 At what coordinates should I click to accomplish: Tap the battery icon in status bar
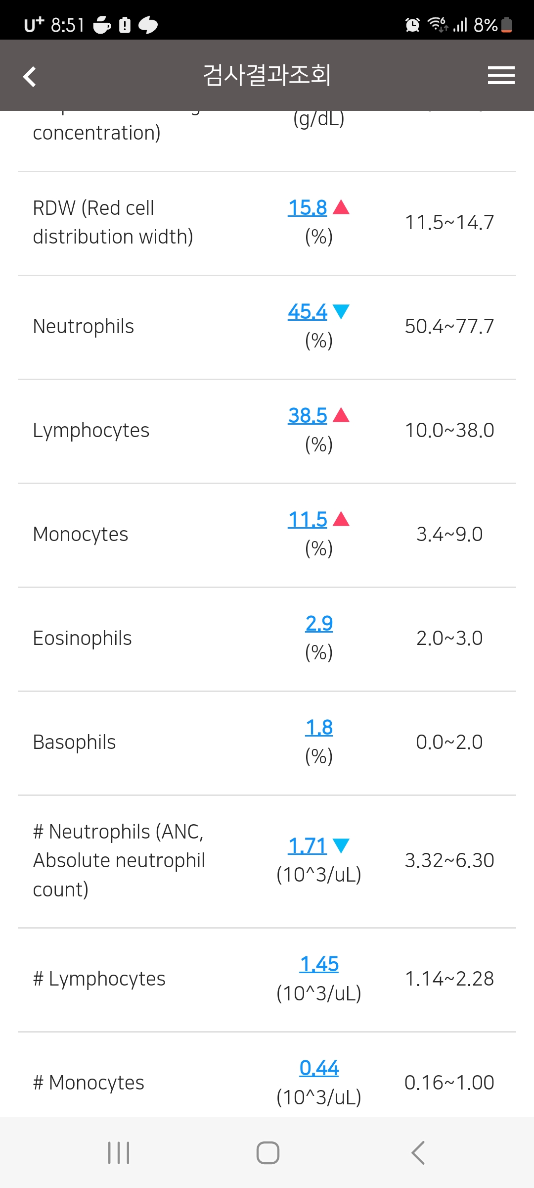506,24
